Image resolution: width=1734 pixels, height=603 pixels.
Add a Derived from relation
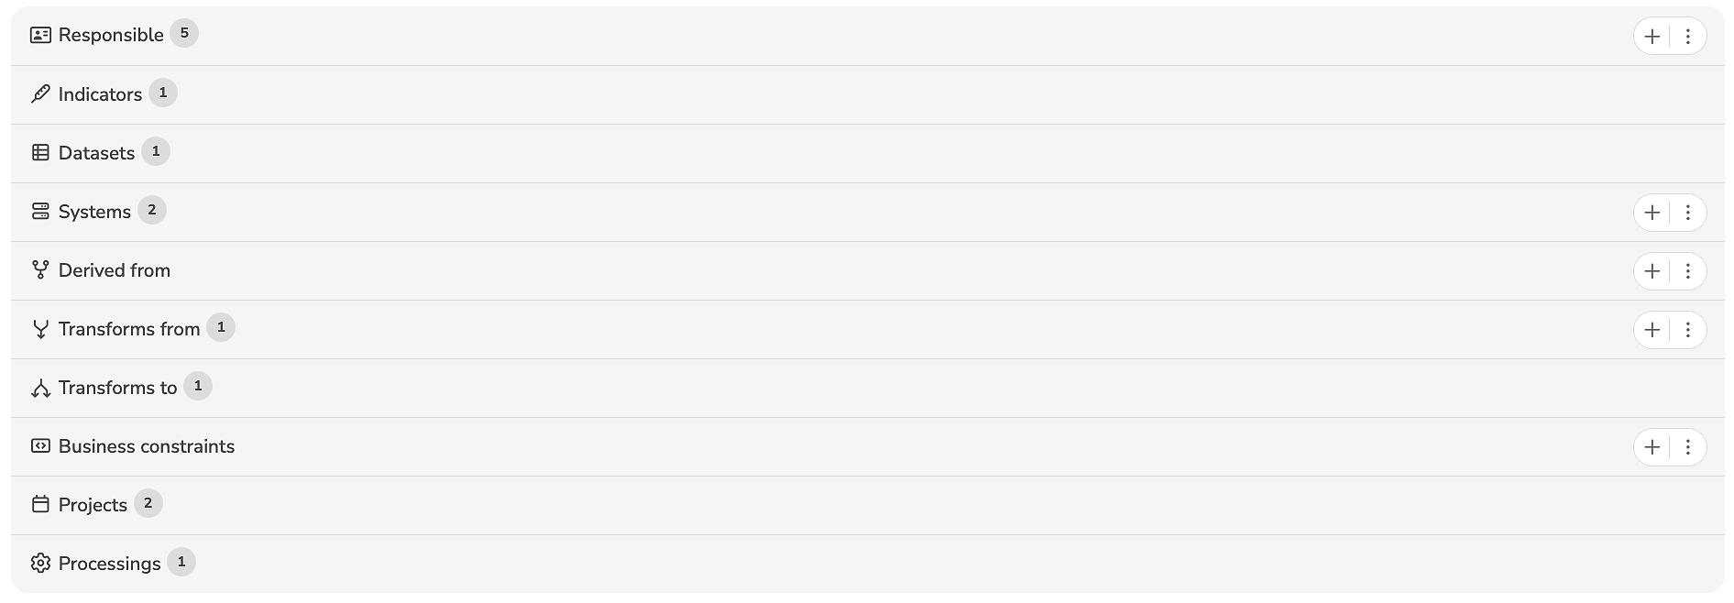(x=1652, y=271)
